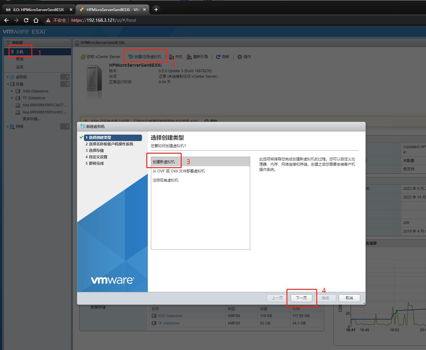
Task: Reload the page with the browser refresh icon
Action: 26,20
